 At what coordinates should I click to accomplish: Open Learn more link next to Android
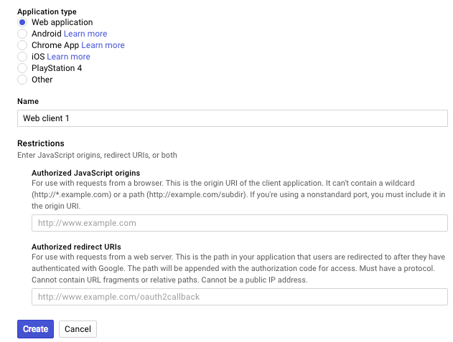click(x=85, y=34)
